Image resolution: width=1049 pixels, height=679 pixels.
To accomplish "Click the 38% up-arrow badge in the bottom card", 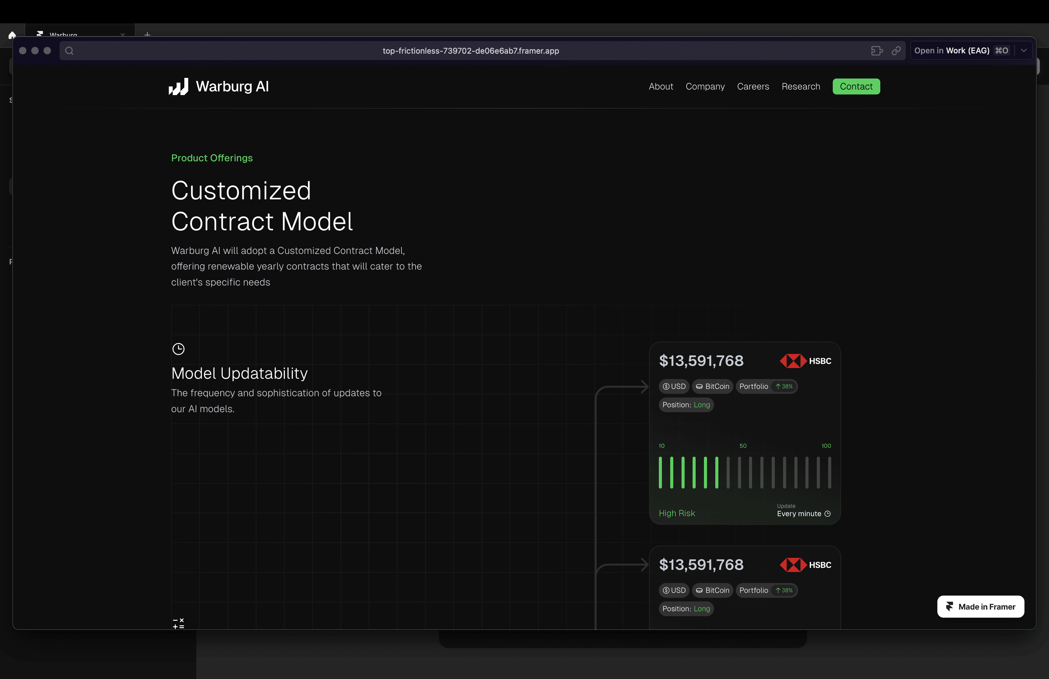I will click(784, 590).
